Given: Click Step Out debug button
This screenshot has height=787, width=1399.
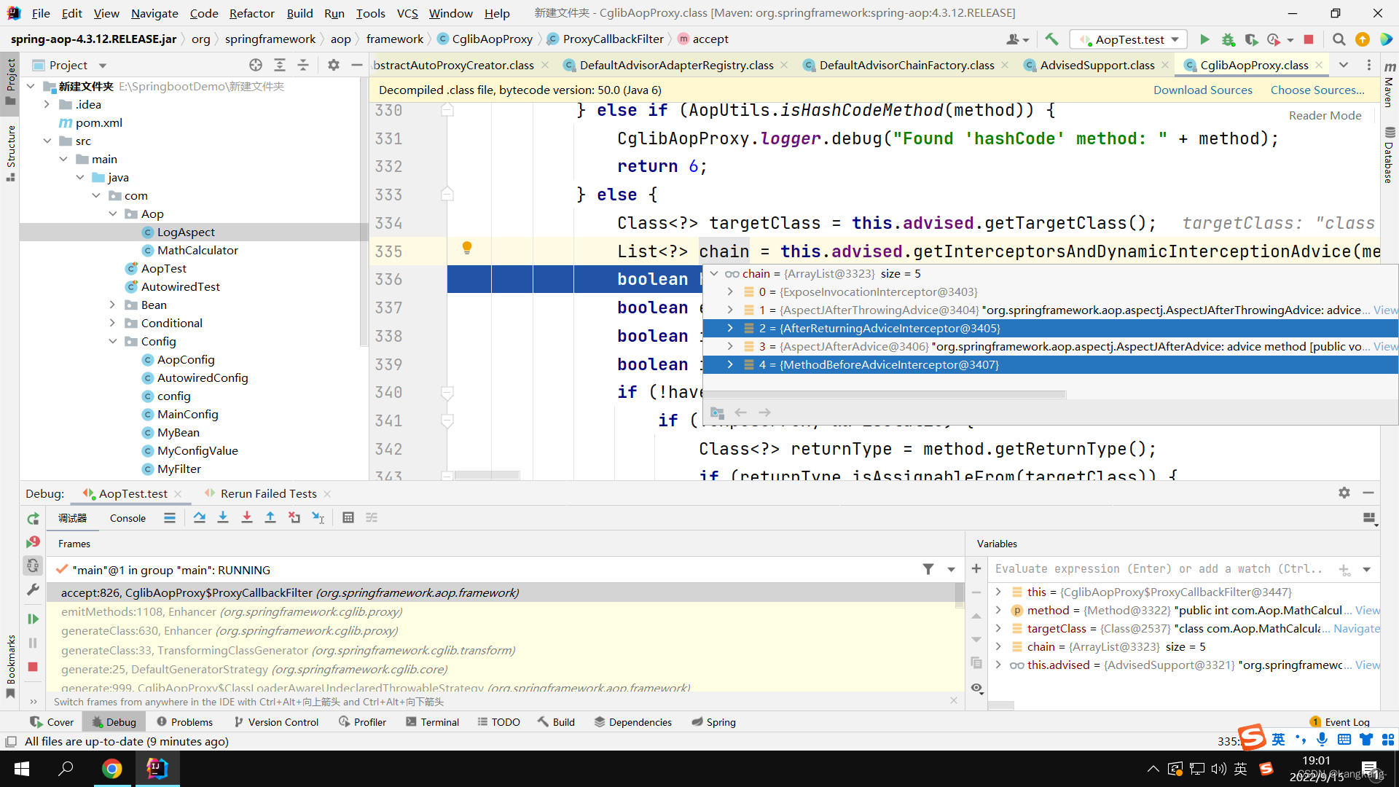Looking at the screenshot, I should click(270, 517).
